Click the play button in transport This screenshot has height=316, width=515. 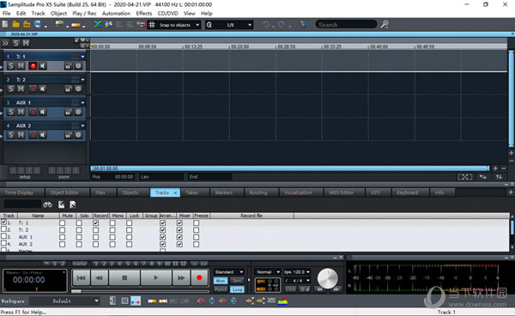[156, 278]
